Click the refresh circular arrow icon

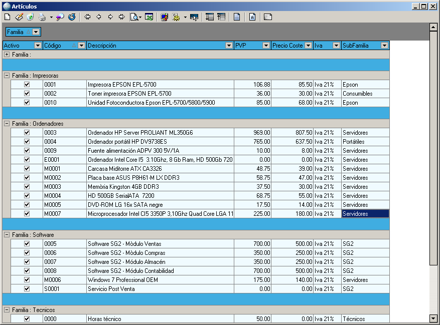coord(72,17)
